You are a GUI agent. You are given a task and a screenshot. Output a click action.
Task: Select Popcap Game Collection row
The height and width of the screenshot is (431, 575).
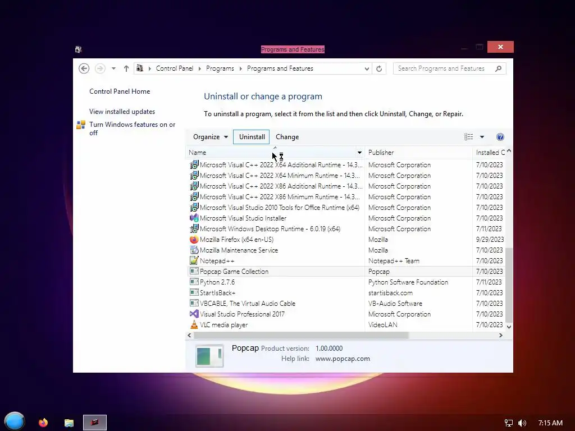(345, 272)
